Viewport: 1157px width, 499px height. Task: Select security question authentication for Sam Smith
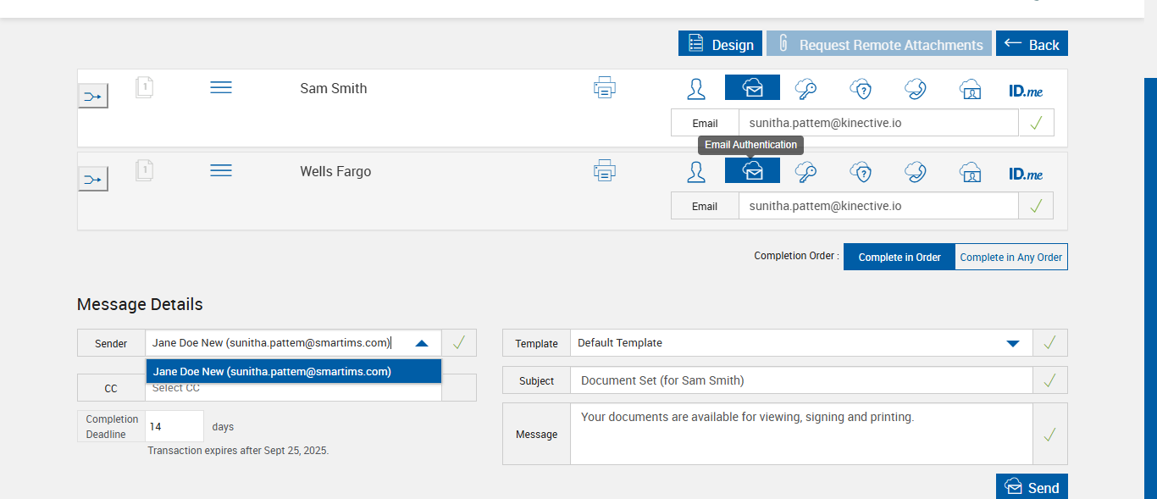[x=861, y=88]
